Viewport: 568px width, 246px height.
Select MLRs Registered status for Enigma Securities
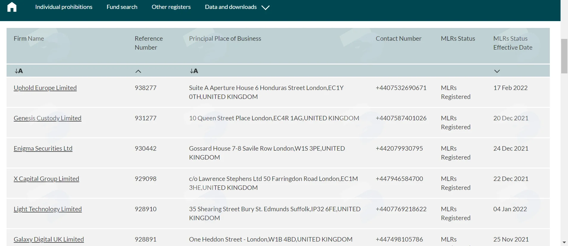pos(456,153)
